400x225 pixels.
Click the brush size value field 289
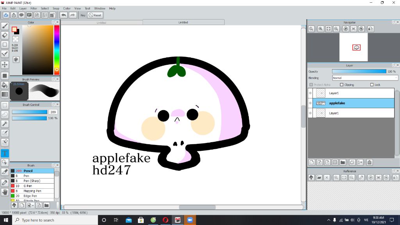[x=53, y=112]
